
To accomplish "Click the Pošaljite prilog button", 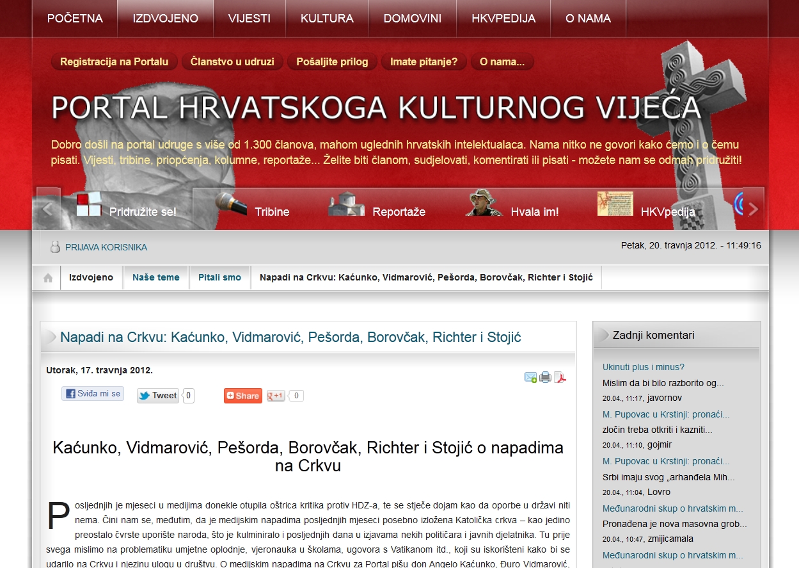I will point(332,61).
